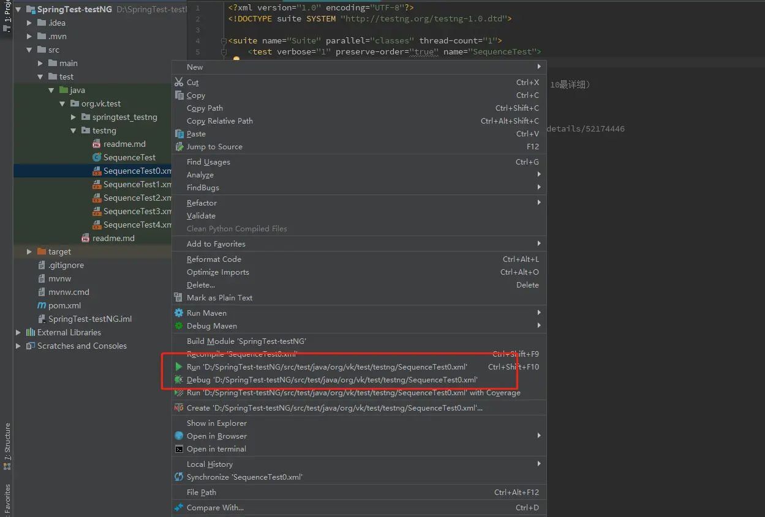Expand External Libraries node
Viewport: 765px width, 517px height.
pos(18,332)
